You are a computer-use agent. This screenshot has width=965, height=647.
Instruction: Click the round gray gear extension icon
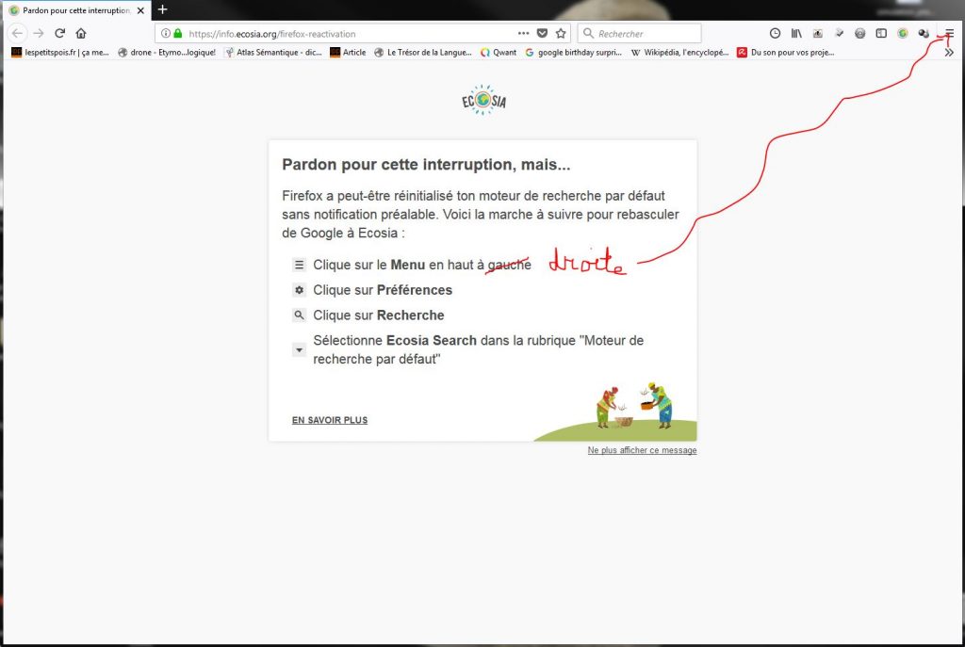click(x=859, y=33)
